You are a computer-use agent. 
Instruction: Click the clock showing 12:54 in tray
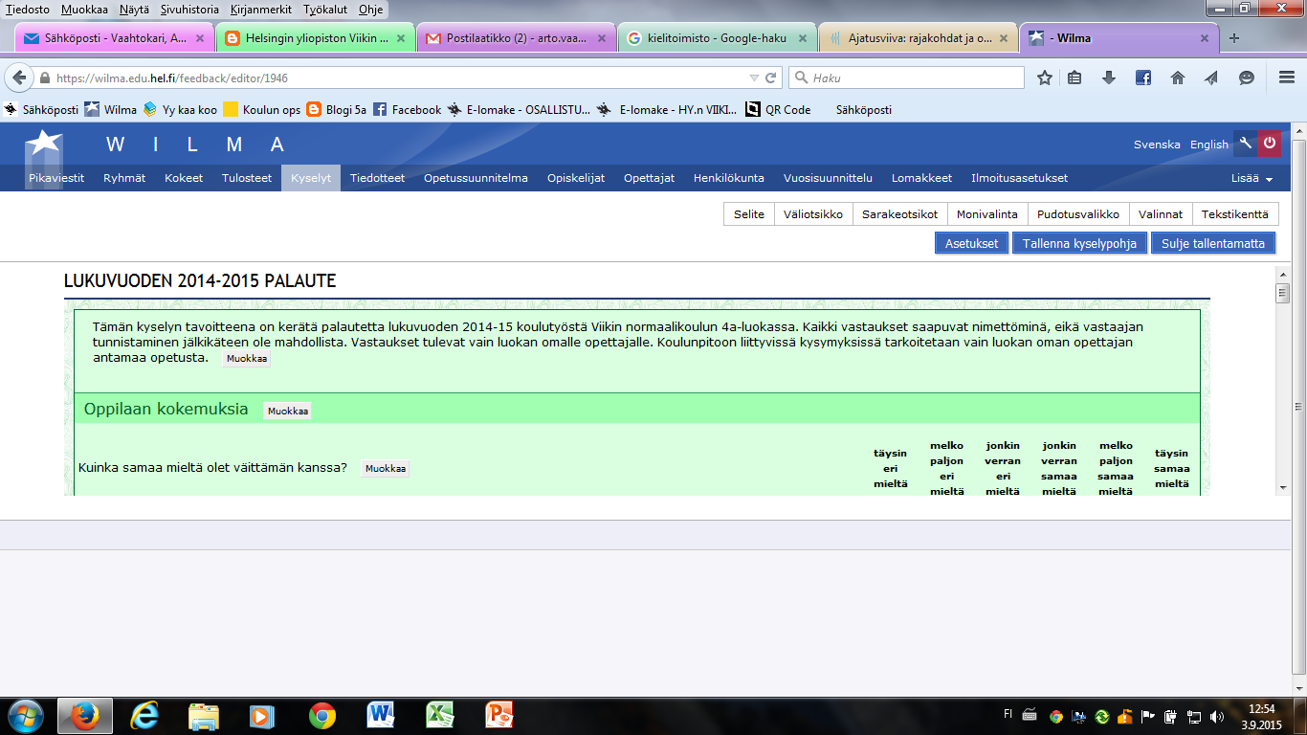point(1262,709)
